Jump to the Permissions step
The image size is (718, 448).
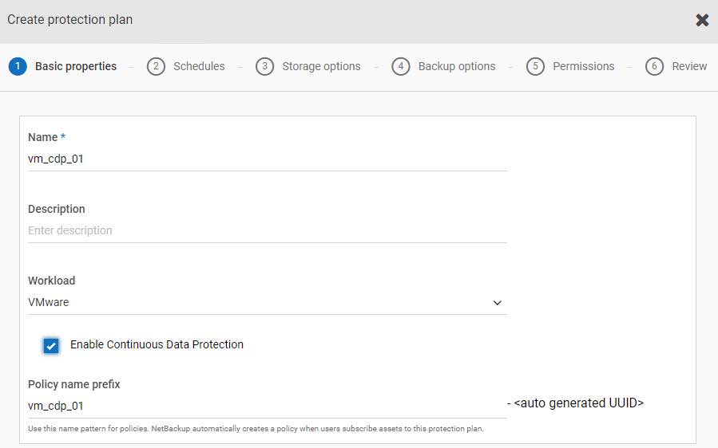(x=583, y=66)
